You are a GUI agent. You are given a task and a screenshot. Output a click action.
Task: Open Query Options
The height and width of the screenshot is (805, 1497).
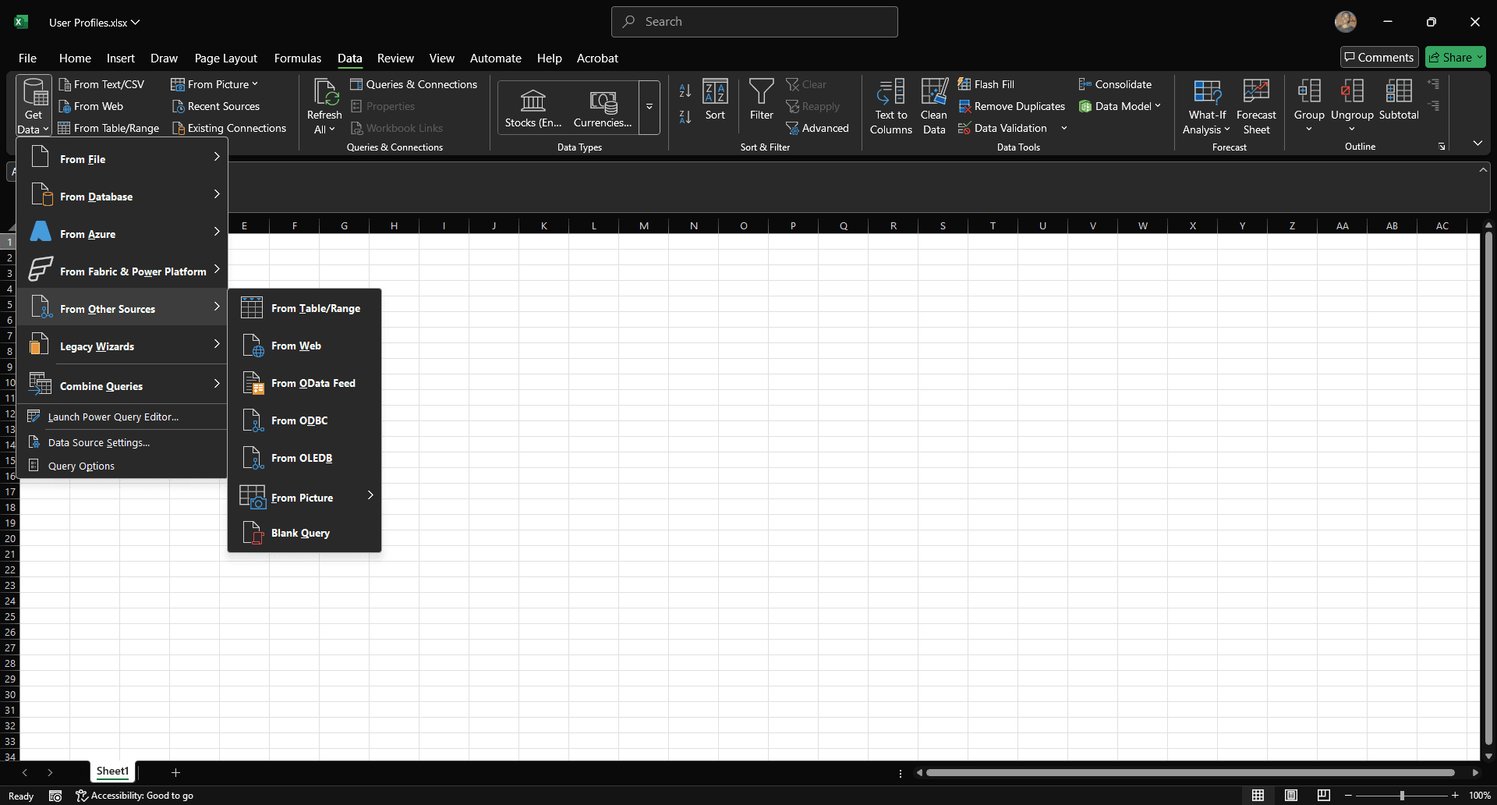(122, 466)
